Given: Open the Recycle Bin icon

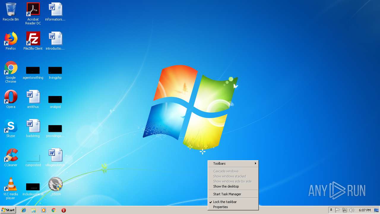Looking at the screenshot, I should point(11,12).
